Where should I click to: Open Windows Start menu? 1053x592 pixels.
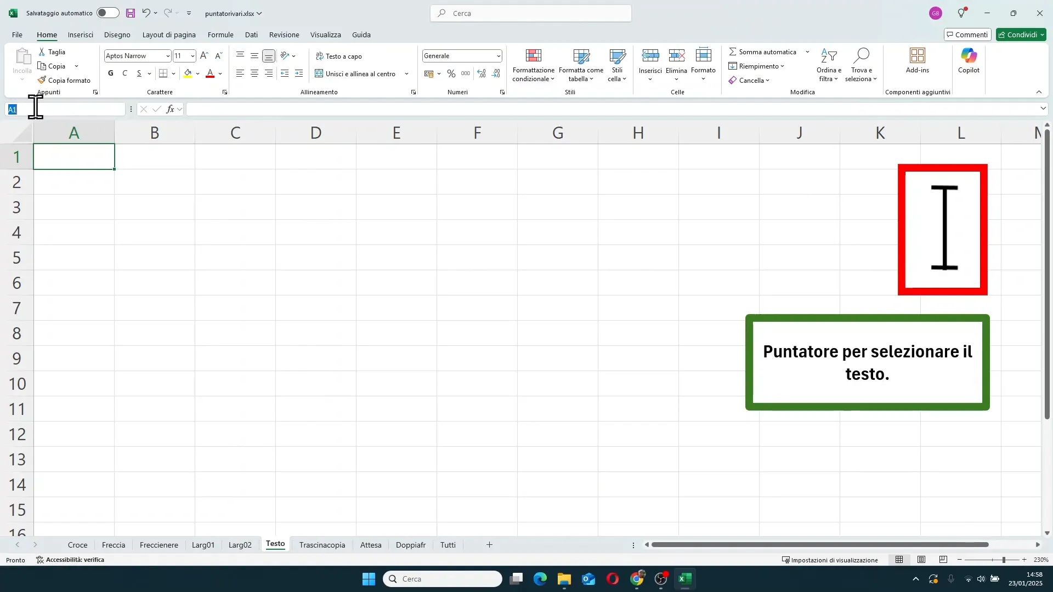(369, 579)
